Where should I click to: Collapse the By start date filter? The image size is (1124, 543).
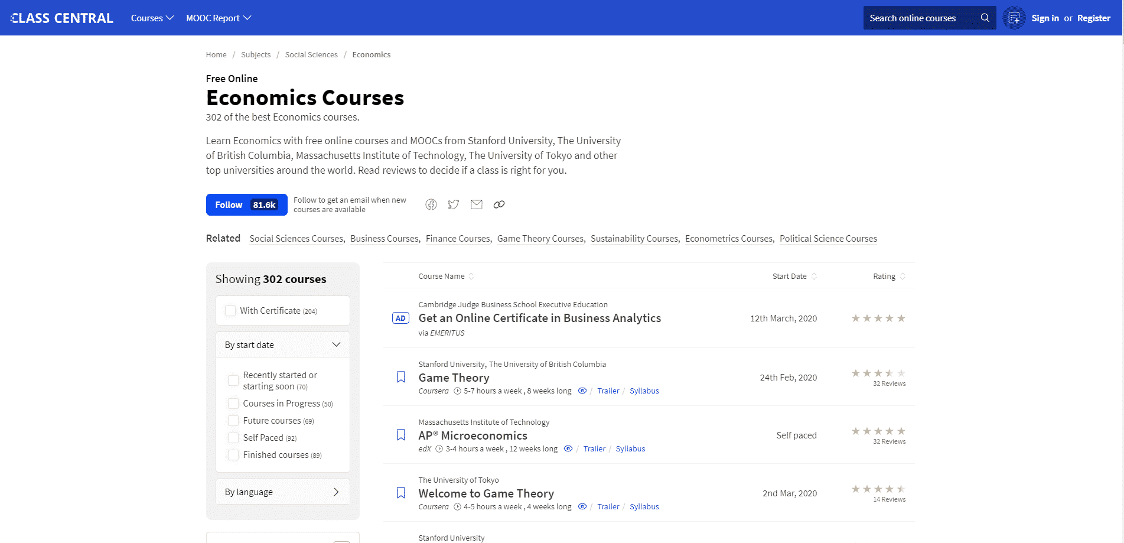(x=283, y=344)
